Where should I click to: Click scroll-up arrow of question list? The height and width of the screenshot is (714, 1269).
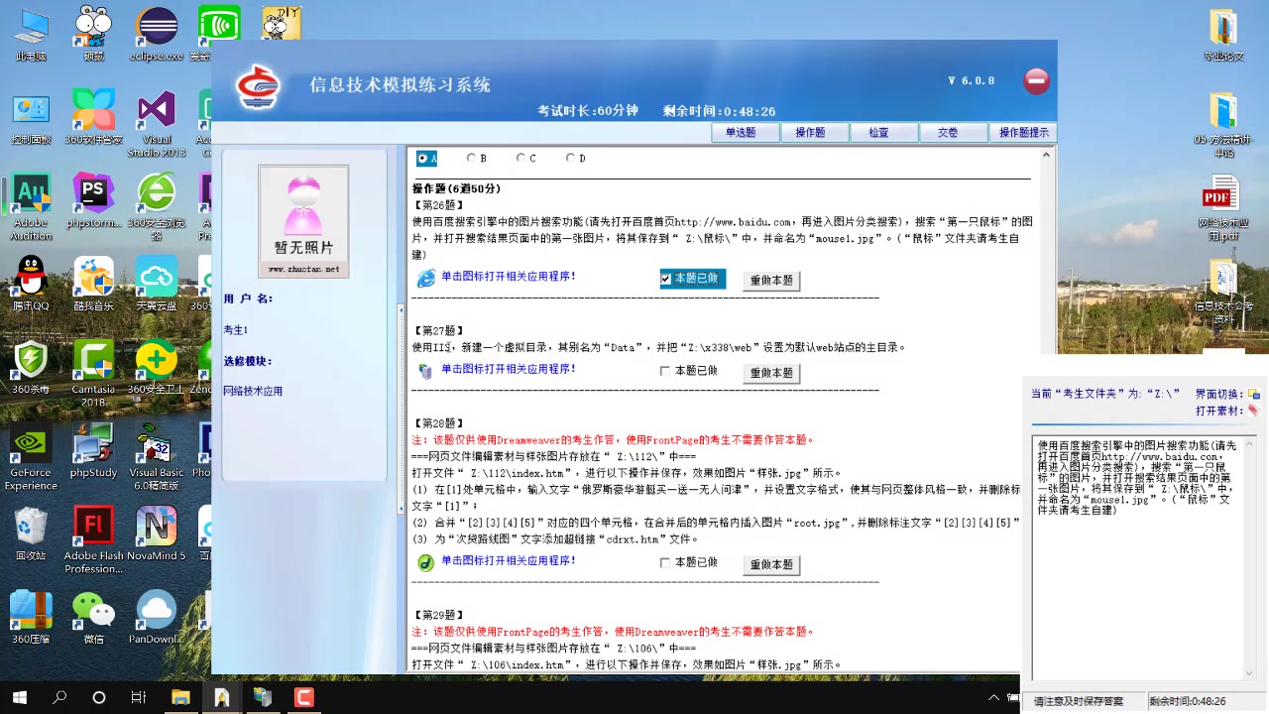tap(1047, 155)
